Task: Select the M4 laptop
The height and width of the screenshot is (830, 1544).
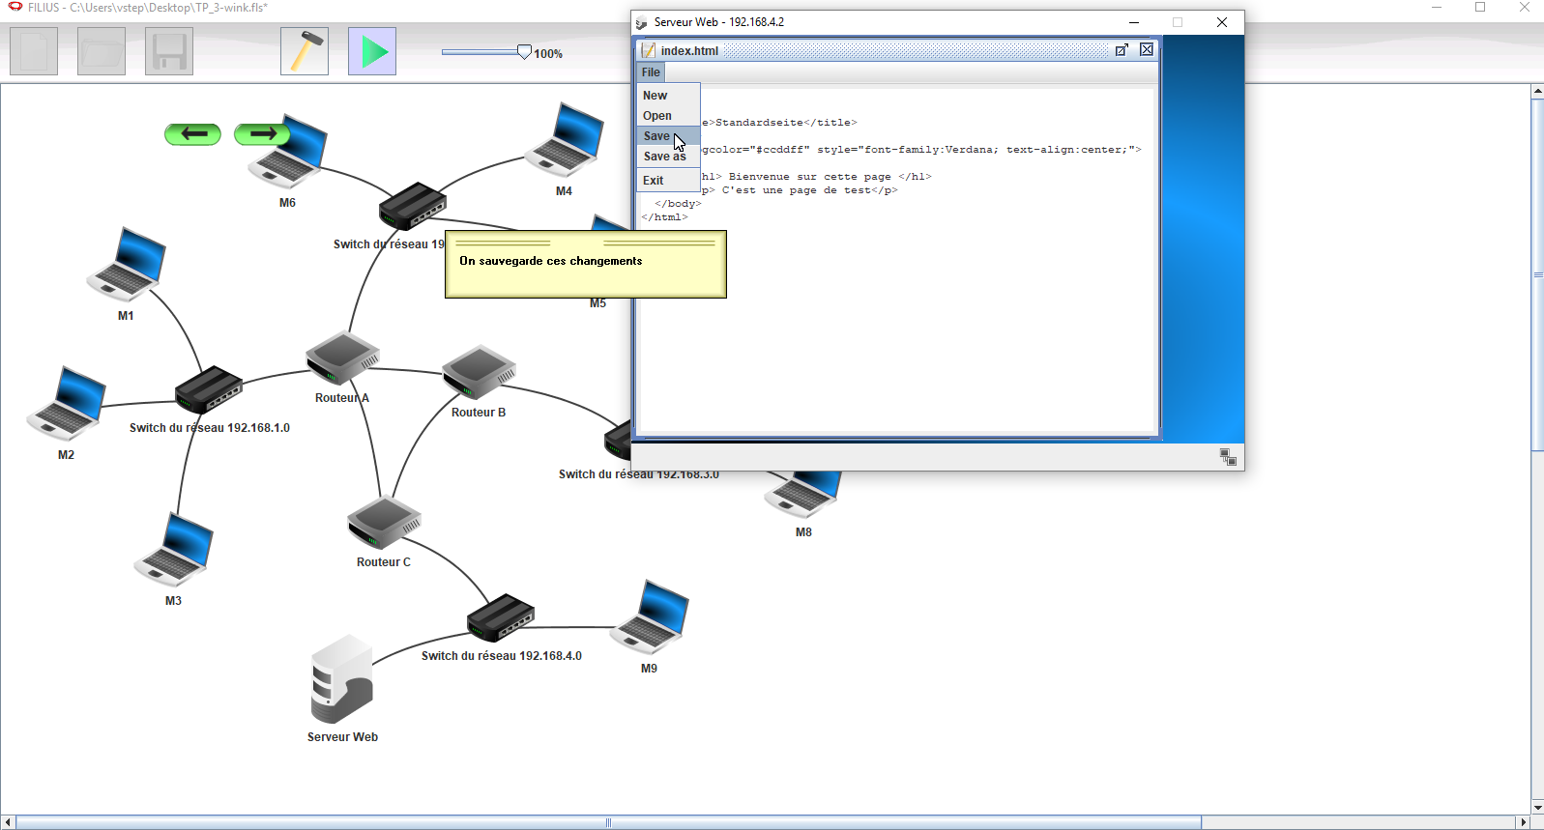Action: (565, 140)
